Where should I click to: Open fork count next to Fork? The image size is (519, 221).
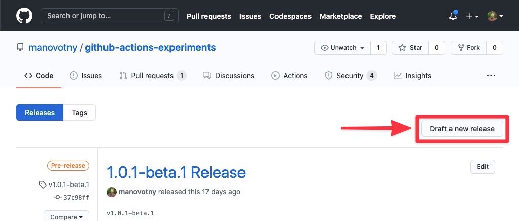[x=495, y=48]
